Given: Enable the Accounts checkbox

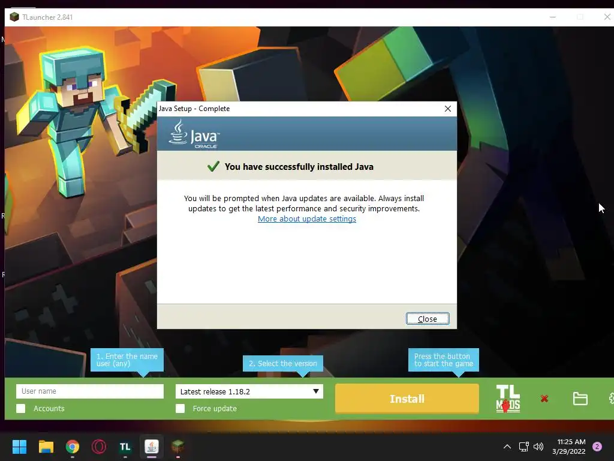Looking at the screenshot, I should coord(21,408).
